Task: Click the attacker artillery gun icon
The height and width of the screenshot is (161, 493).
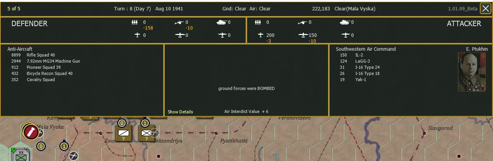Action: [x=303, y=22]
